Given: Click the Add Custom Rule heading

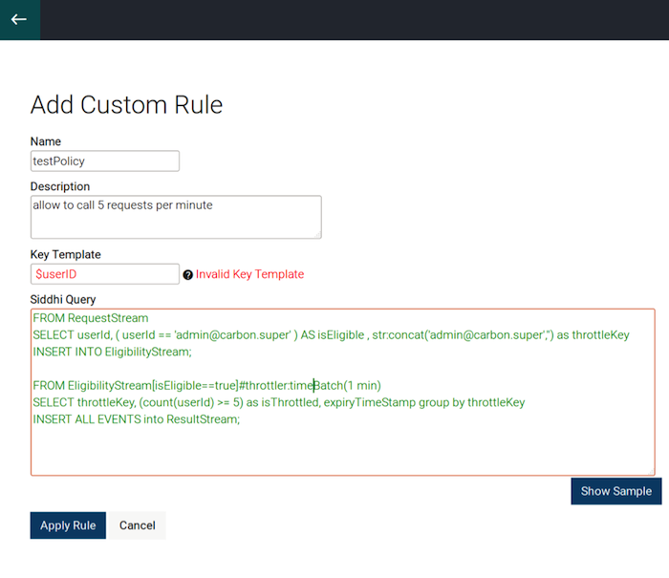Looking at the screenshot, I should (x=126, y=105).
